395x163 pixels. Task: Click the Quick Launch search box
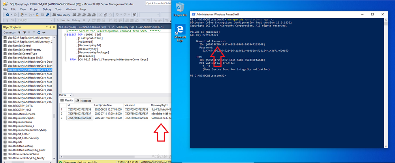[x=158, y=3]
